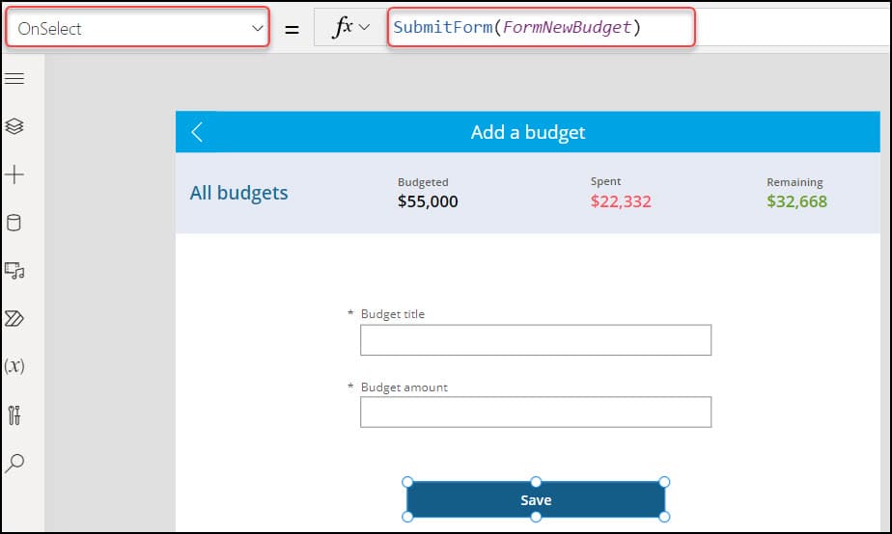Open the Data cylinder icon

[14, 222]
